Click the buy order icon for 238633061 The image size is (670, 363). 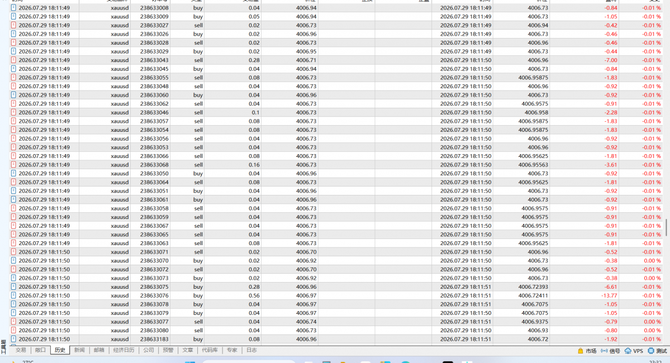(13, 199)
